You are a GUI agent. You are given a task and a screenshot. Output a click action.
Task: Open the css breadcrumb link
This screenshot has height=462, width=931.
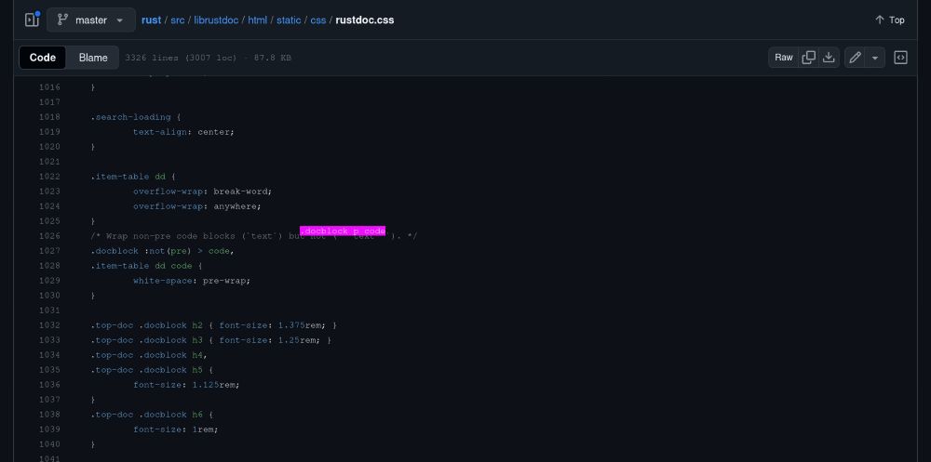click(x=318, y=20)
